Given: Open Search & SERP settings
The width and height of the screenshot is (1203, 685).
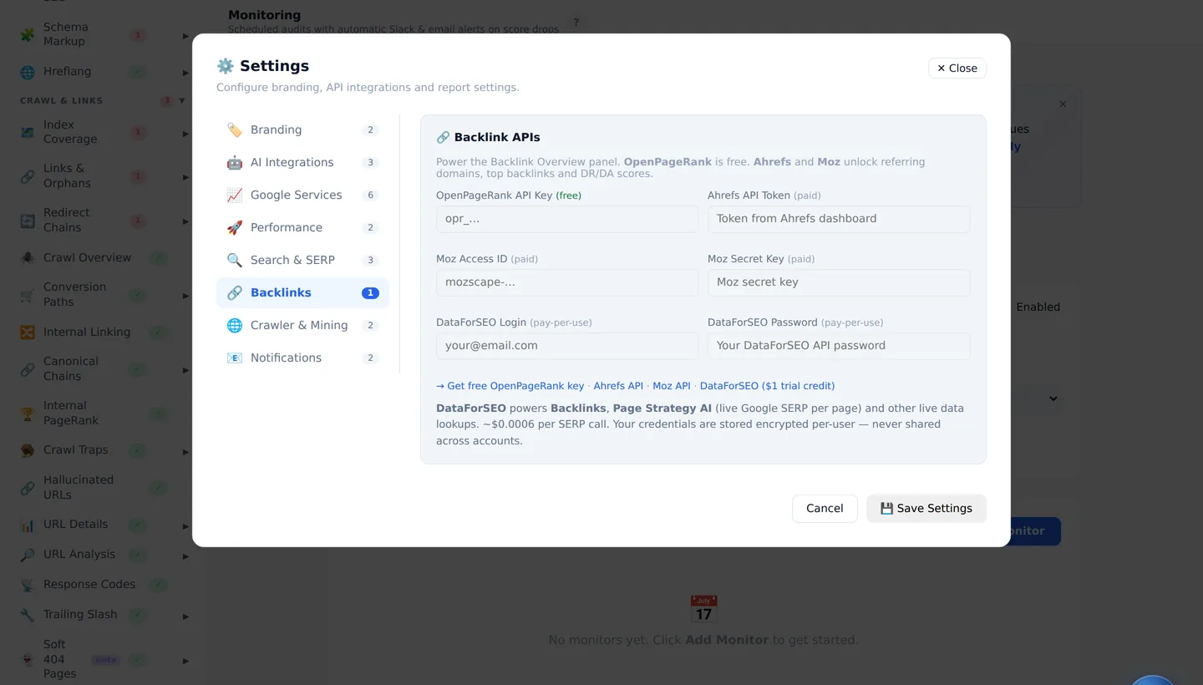Looking at the screenshot, I should [x=302, y=260].
